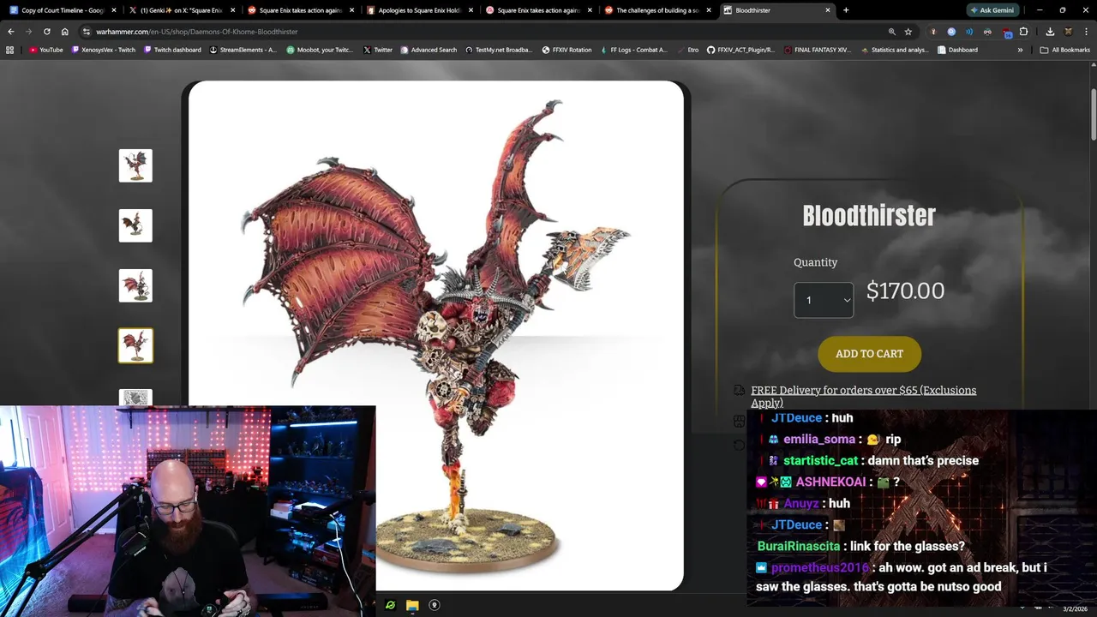Viewport: 1097px width, 617px height.
Task: Open the All Bookmarks folder
Action: (x=1064, y=50)
